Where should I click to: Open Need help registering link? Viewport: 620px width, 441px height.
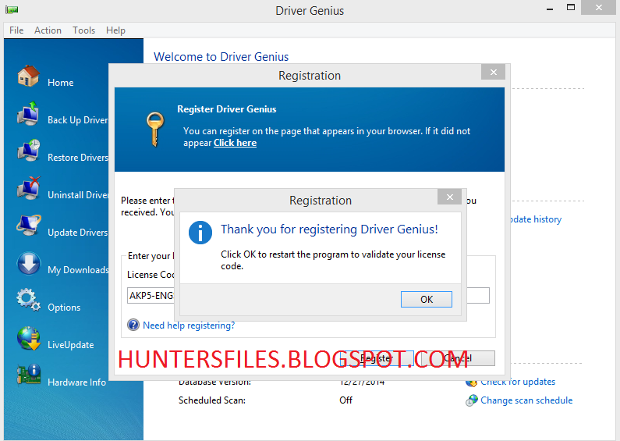tap(189, 325)
